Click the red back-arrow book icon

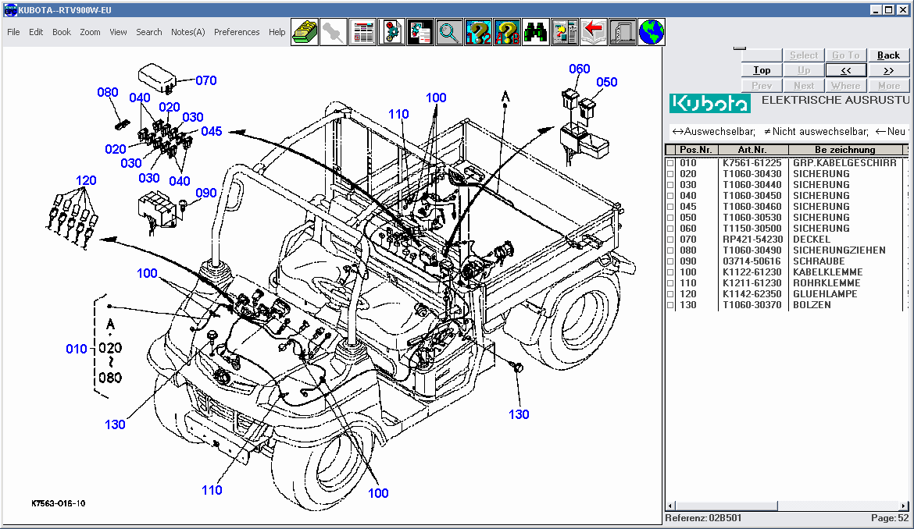(593, 32)
